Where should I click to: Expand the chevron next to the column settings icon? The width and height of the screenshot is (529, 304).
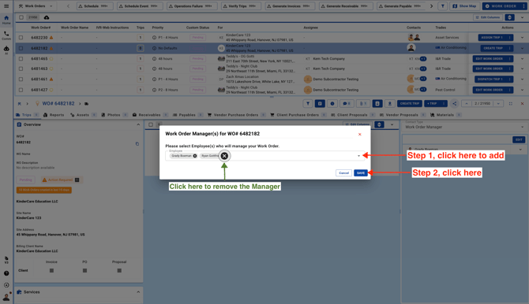tap(522, 17)
